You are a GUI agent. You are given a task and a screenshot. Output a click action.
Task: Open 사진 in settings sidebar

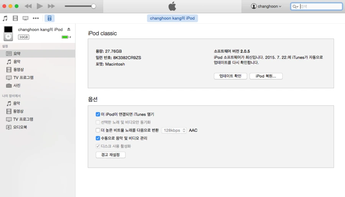pos(38,85)
